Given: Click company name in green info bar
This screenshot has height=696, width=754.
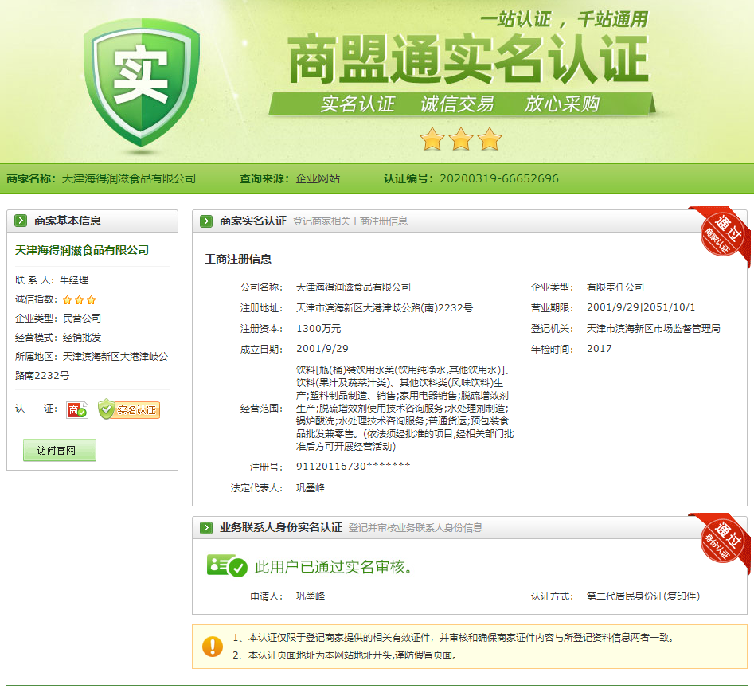Looking at the screenshot, I should click(128, 178).
